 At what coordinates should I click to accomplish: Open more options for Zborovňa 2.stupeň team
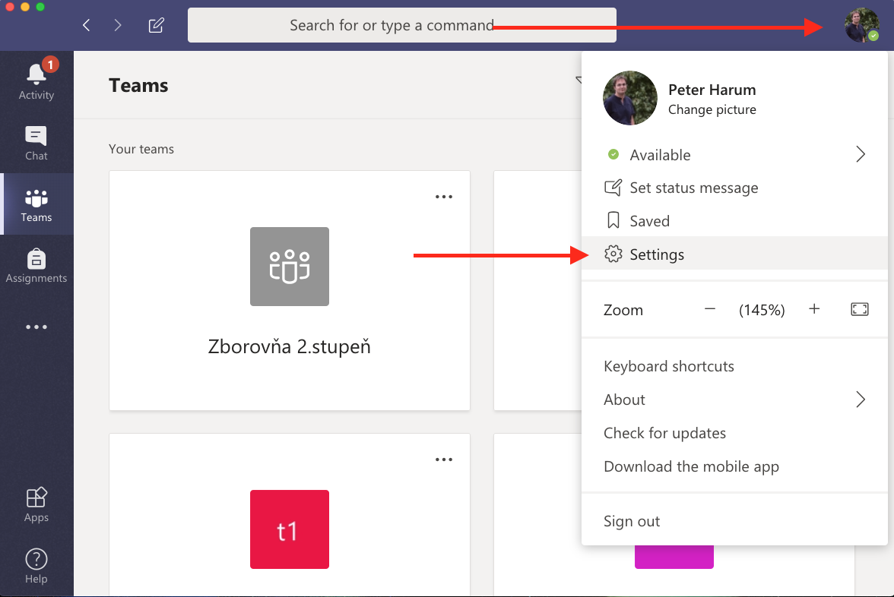pyautogui.click(x=443, y=197)
